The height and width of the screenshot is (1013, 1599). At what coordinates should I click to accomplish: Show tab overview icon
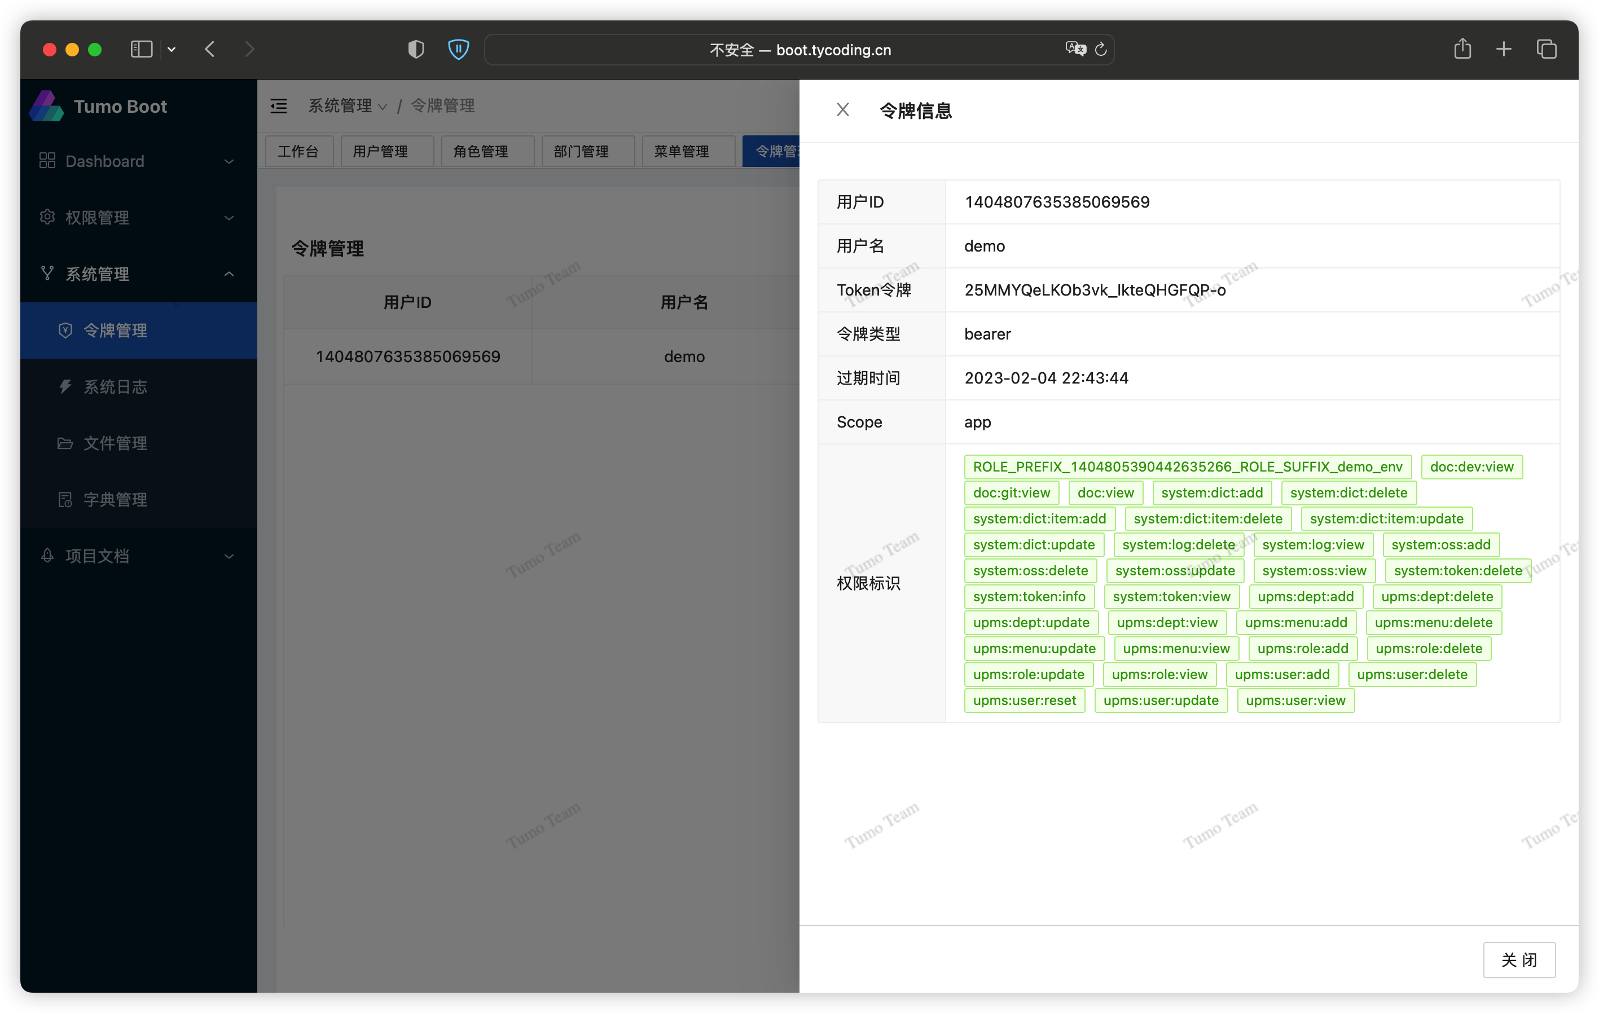[x=1547, y=49]
